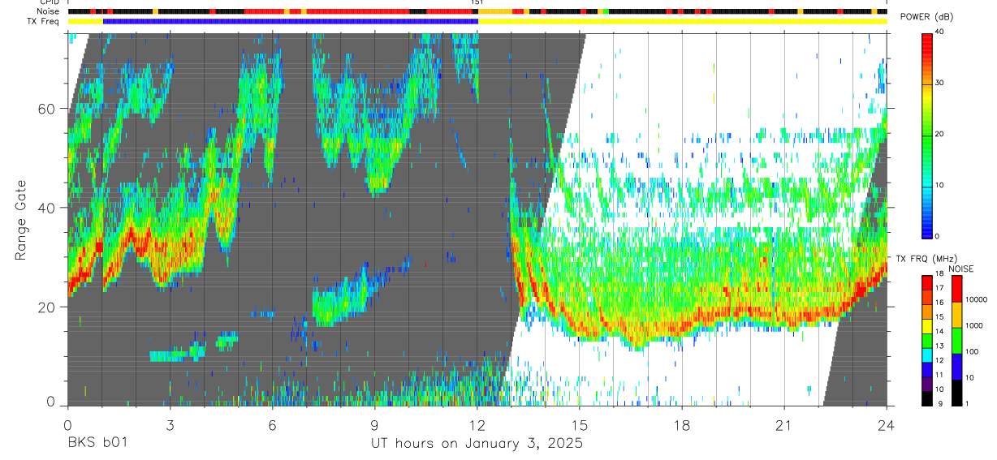Pick the black noise swatch between 1 and 10
The image size is (997, 460).
(957, 392)
